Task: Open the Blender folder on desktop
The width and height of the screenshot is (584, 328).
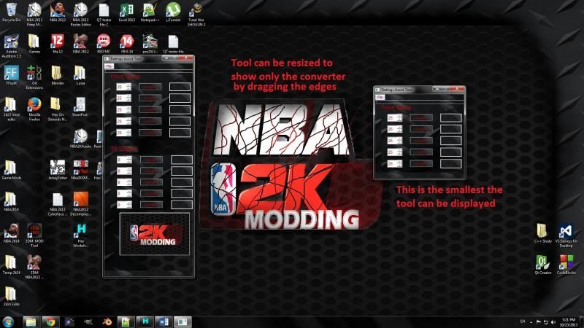Action: point(58,75)
